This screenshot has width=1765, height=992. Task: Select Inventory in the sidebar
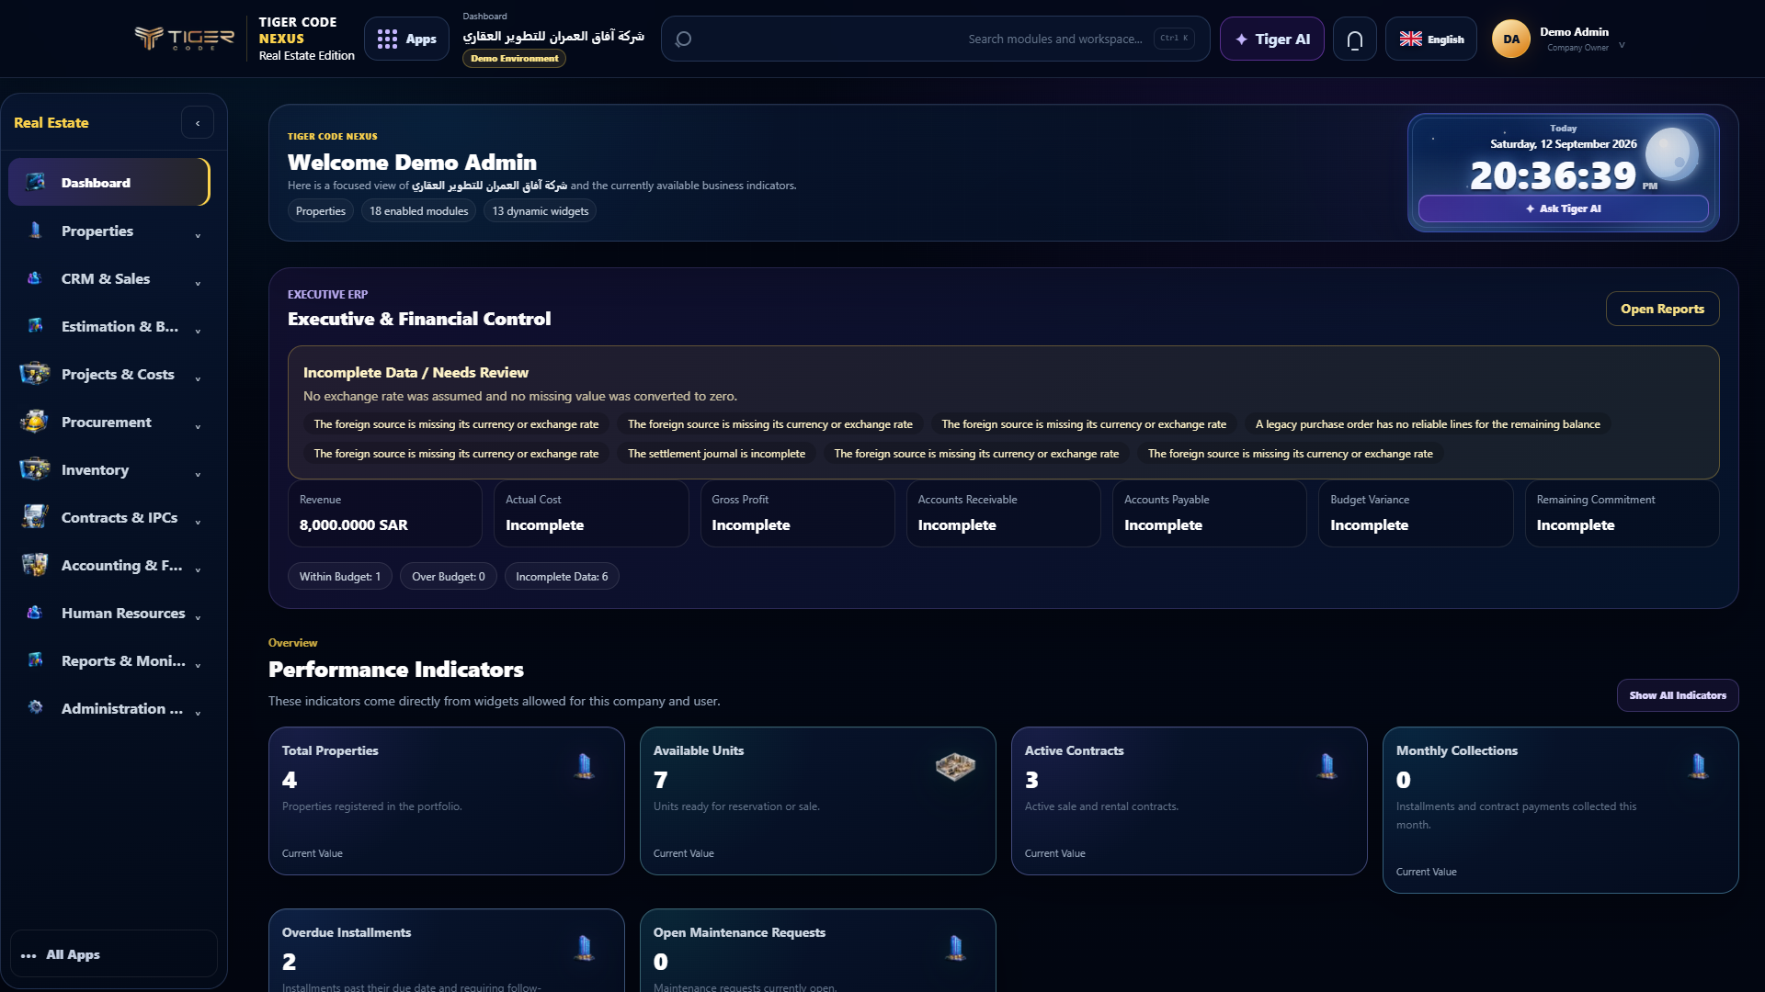109,469
